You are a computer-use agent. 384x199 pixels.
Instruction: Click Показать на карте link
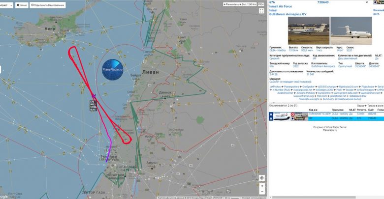coord(310,99)
